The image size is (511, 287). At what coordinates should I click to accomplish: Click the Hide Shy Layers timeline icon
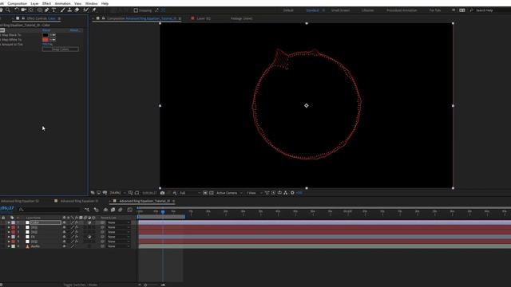105,210
